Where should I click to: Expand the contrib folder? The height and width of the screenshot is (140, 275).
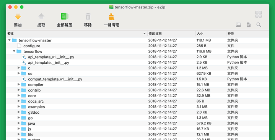coord(19,90)
